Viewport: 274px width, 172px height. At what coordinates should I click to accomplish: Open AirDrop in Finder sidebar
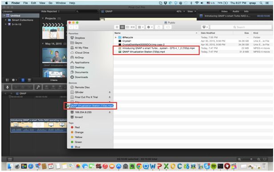coord(79,57)
